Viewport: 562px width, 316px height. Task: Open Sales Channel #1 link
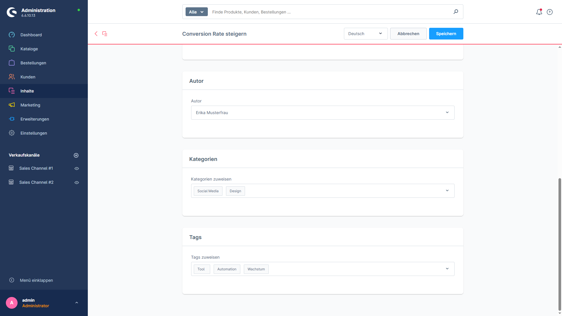[36, 168]
